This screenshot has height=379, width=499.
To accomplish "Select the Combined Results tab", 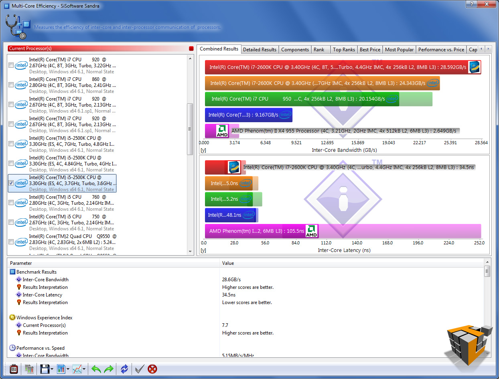I will click(219, 49).
